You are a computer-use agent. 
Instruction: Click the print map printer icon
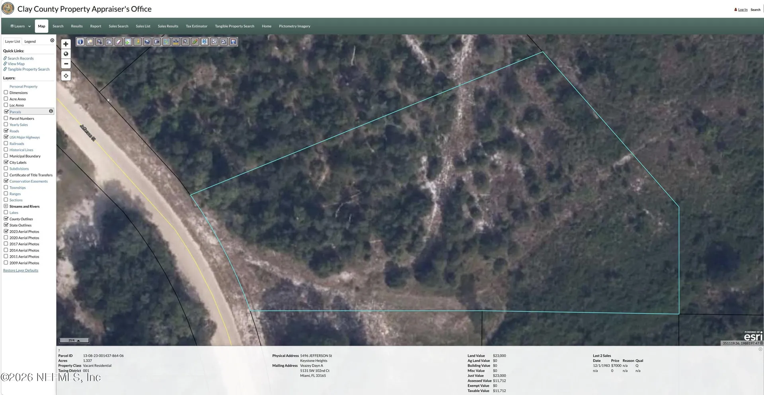(224, 41)
